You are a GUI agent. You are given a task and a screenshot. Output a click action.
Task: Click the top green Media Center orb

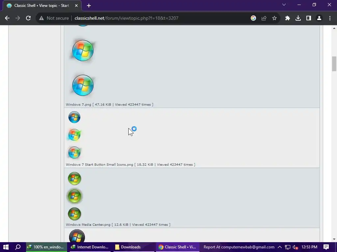[x=74, y=178]
